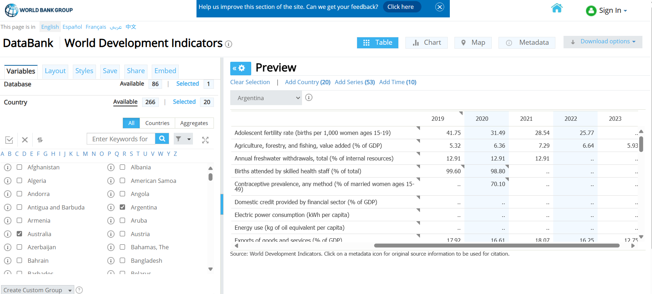The image size is (652, 294).
Task: Click the 'Click here' feedback button
Action: 402,7
